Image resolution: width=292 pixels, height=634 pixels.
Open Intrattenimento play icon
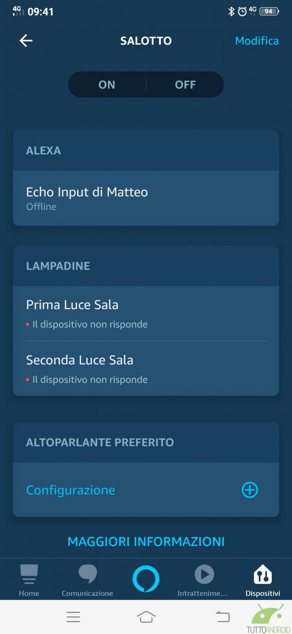pyautogui.click(x=204, y=574)
